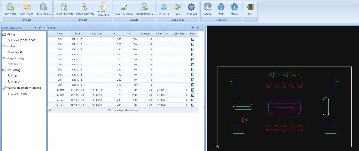Select orange crossed measuring point marker
The image size is (359, 151).
click(x=244, y=120)
